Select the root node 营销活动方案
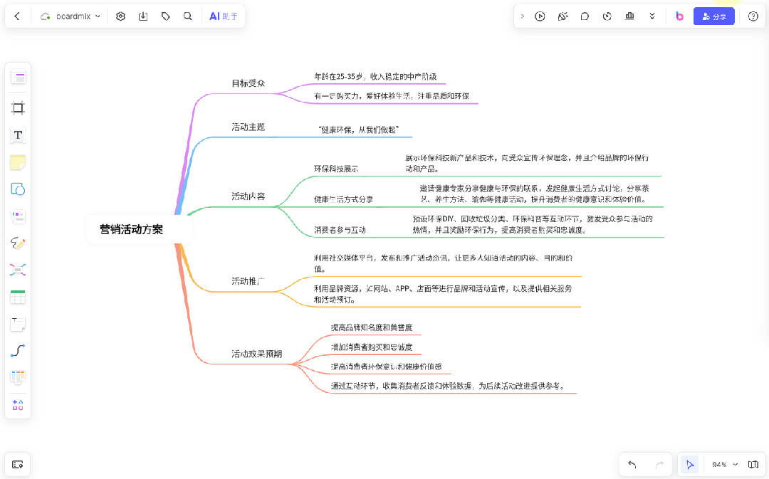 [131, 229]
